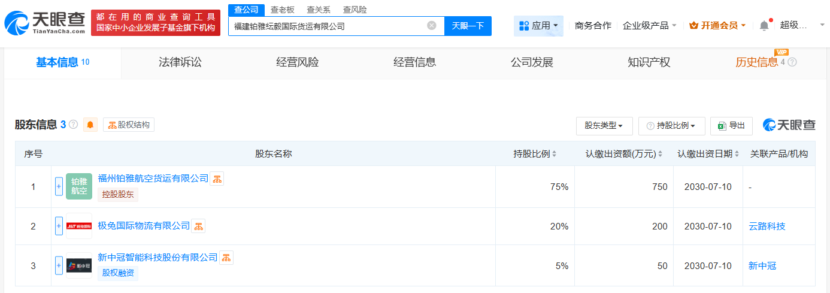Click the orange alert bell beside 股东信息
The width and height of the screenshot is (830, 293).
90,125
